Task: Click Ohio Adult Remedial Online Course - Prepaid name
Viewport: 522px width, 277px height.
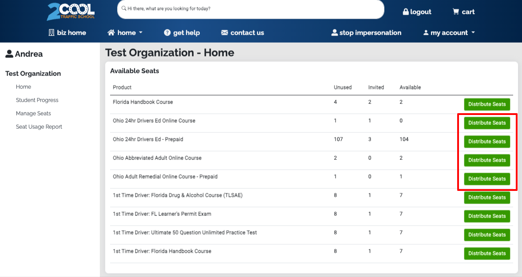Action: (x=165, y=177)
